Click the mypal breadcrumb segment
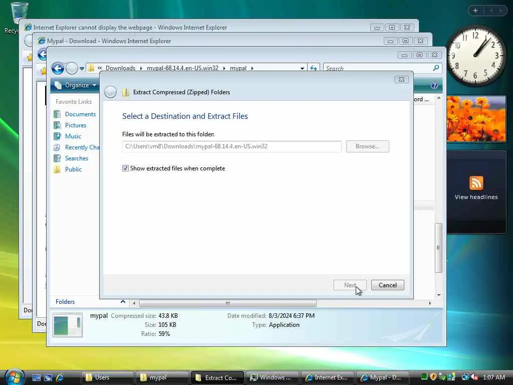The width and height of the screenshot is (513, 385). pos(238,68)
